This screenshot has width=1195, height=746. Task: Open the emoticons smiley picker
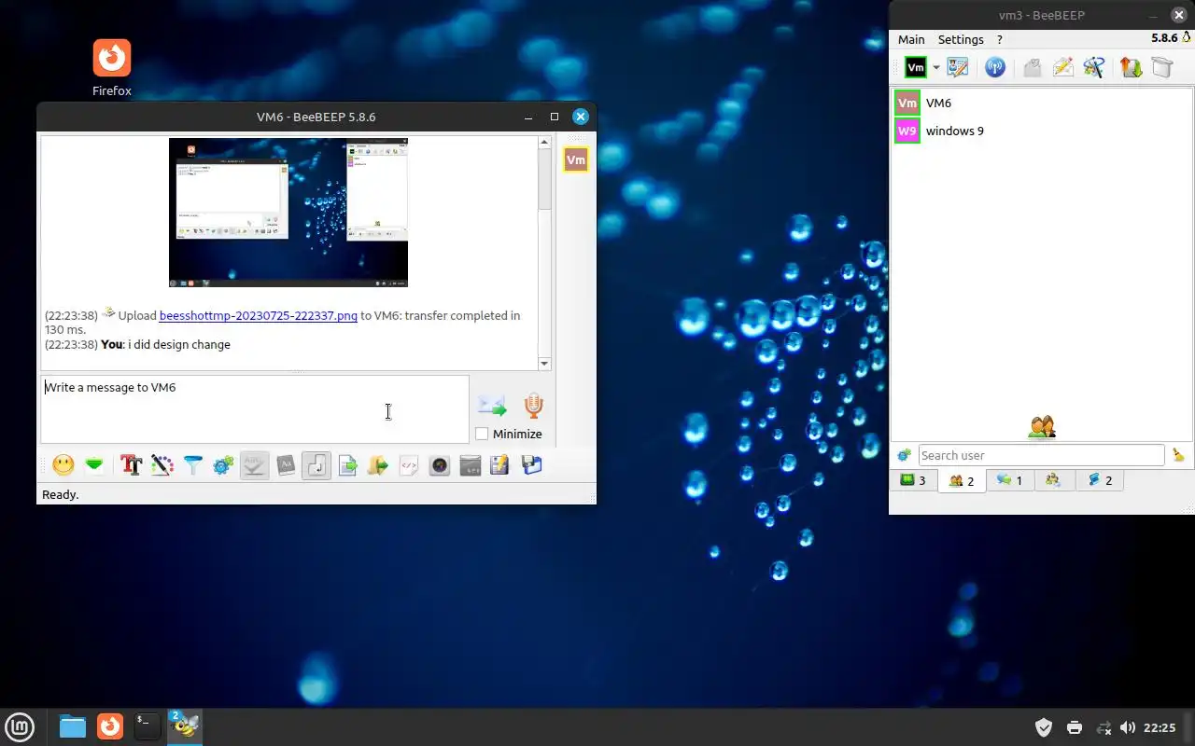click(x=63, y=464)
